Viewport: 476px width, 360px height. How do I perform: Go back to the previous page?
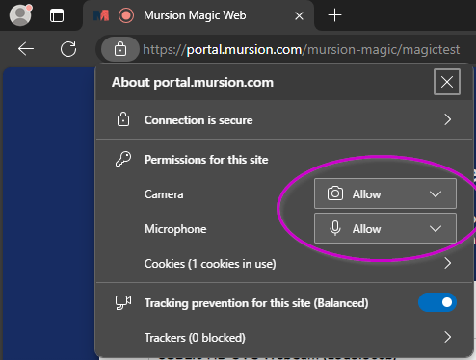(x=26, y=49)
